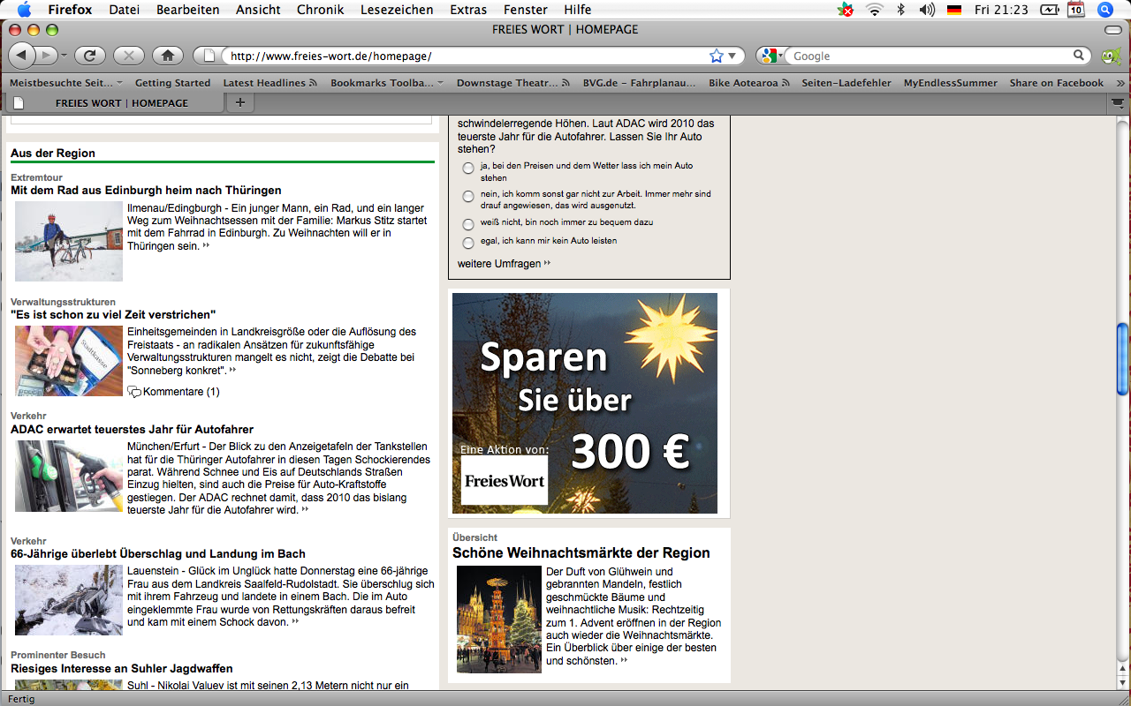This screenshot has width=1131, height=706.
Task: Open the German flag input menu
Action: [954, 10]
